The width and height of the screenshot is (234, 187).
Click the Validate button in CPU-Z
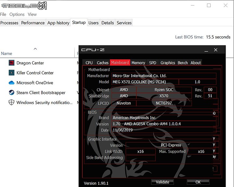[162, 182]
